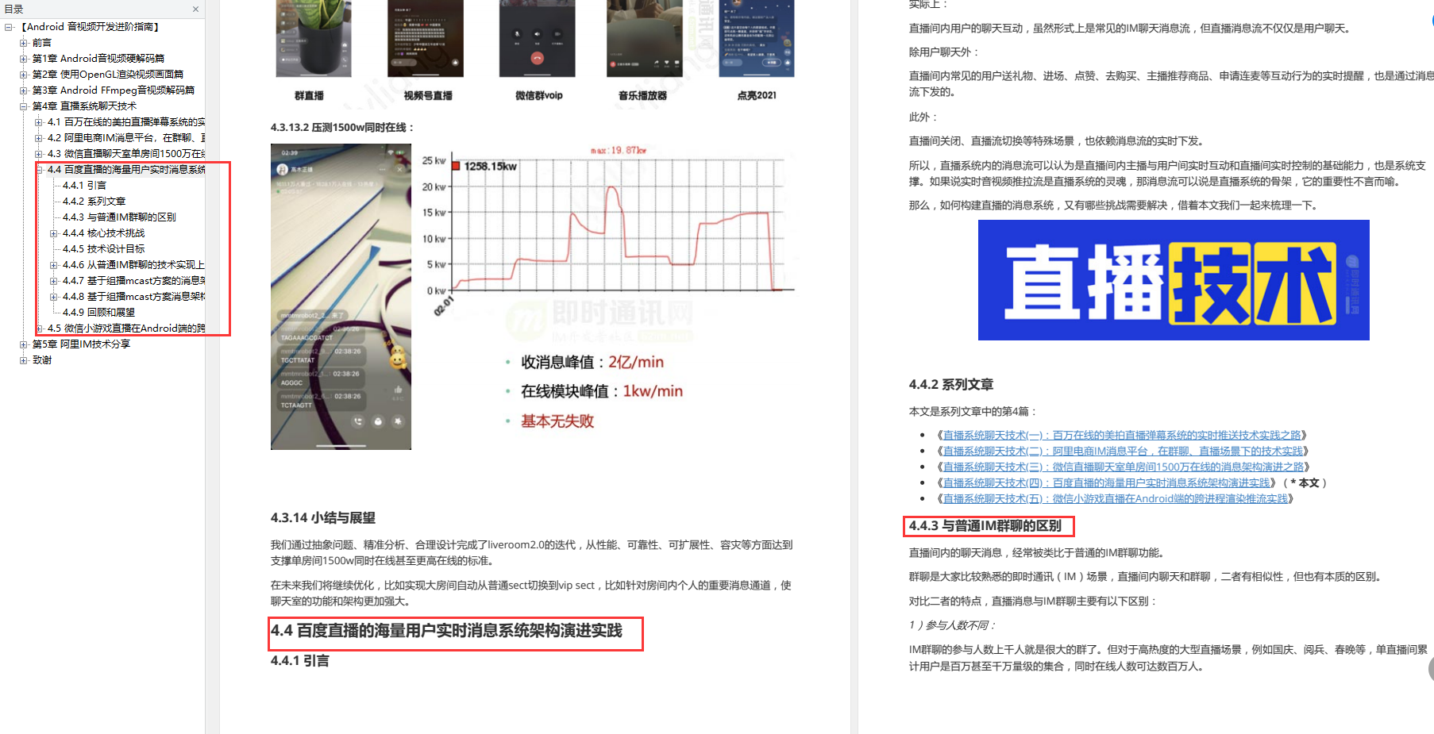1434x734 pixels.
Task: Jump to 4.4.1 引言 bookmark
Action: pos(84,186)
